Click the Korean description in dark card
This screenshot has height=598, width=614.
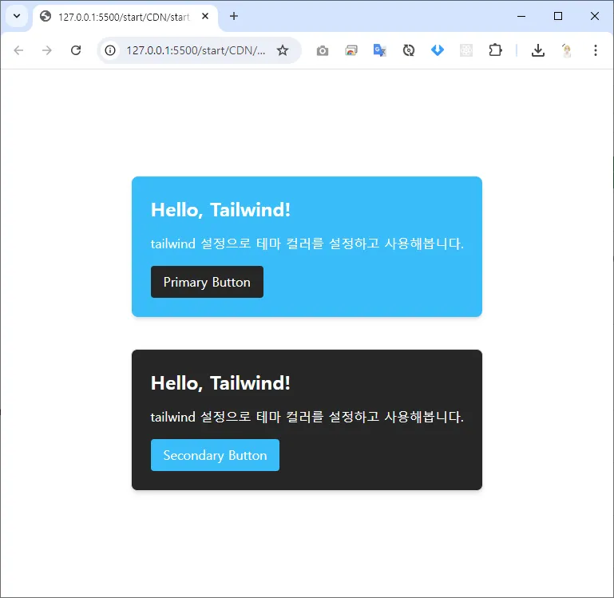(307, 417)
